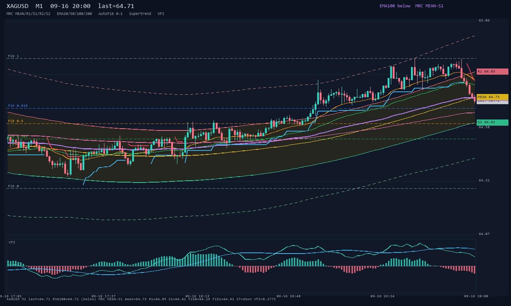Click the 'Fib 0.618' level label

[18, 106]
